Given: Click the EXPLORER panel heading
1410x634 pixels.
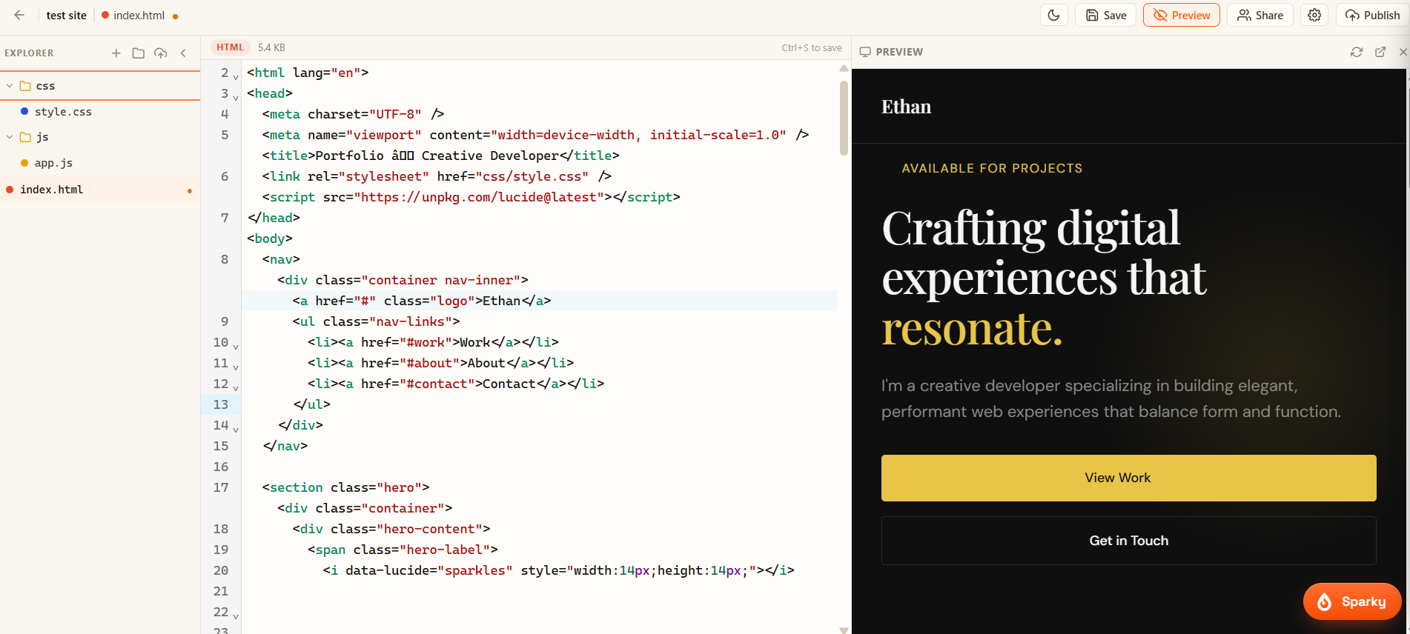Looking at the screenshot, I should (x=29, y=53).
